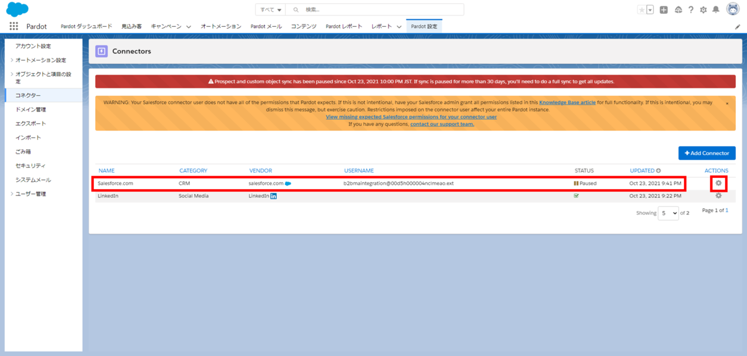747x356 pixels.
Task: Sort table by VENDOR column
Action: click(x=260, y=171)
